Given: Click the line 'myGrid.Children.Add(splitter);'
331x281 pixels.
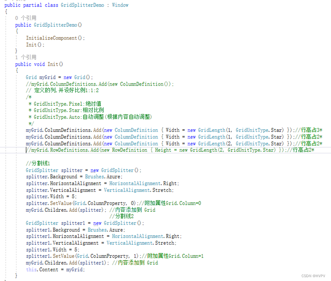Looking at the screenshot, I should (66, 210).
